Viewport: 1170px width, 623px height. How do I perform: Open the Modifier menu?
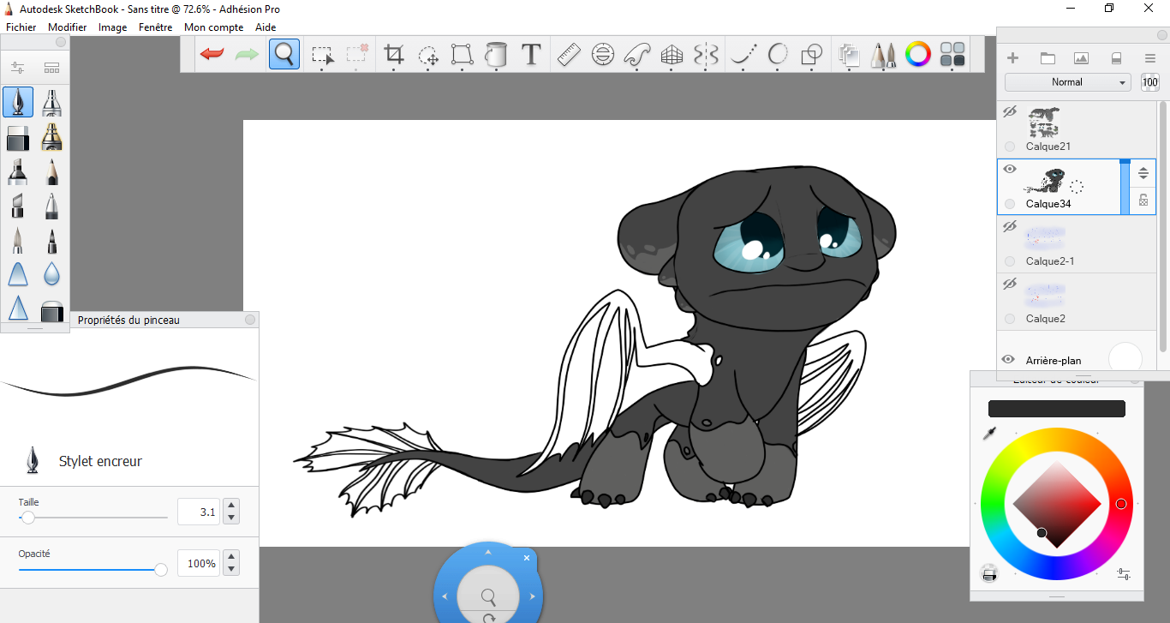point(67,27)
